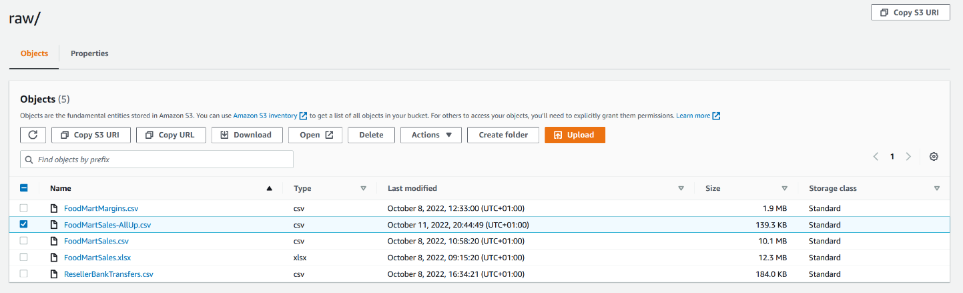Image resolution: width=963 pixels, height=293 pixels.
Task: Click October 11, 2022, 20:44:49 date cell
Action: coord(458,225)
